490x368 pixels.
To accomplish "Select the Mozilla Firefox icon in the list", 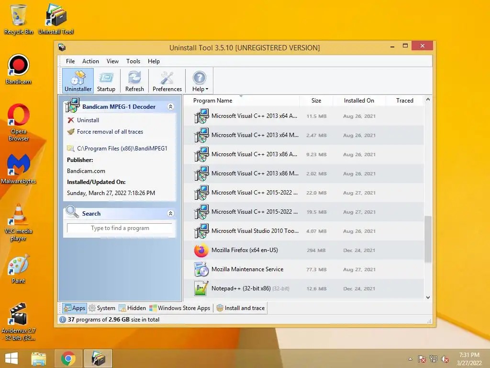I will click(x=201, y=250).
